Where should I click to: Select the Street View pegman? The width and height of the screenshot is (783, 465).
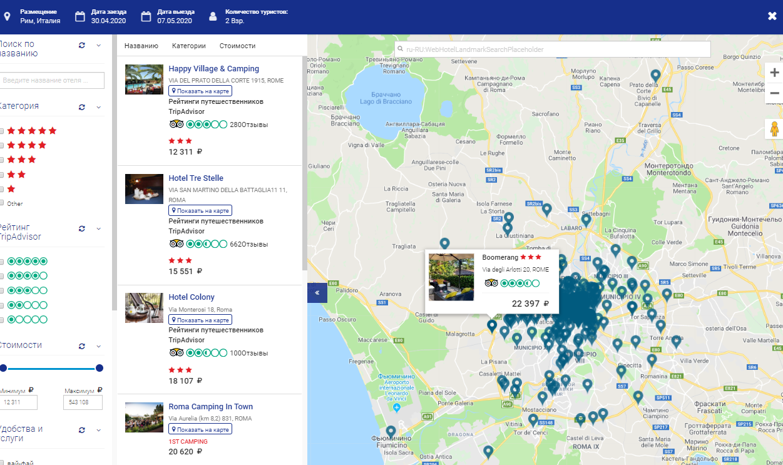pos(774,129)
